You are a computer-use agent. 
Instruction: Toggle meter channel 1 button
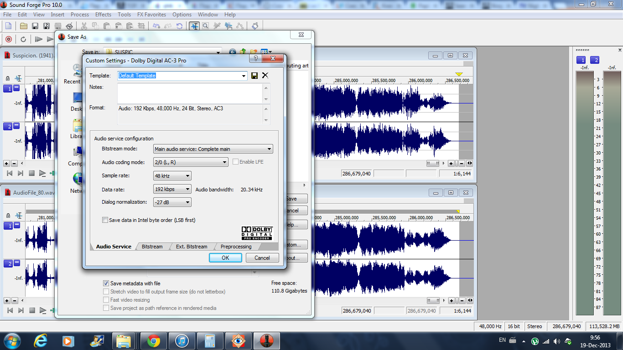click(x=581, y=60)
